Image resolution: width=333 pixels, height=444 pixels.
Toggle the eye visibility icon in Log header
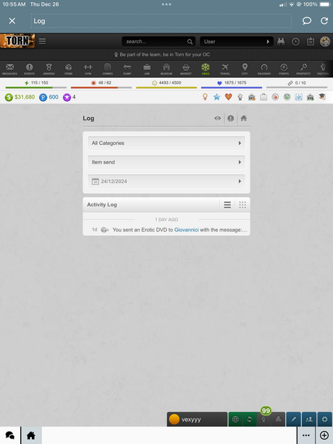[217, 119]
